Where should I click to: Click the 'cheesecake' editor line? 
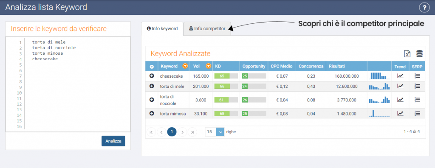pyautogui.click(x=45, y=59)
